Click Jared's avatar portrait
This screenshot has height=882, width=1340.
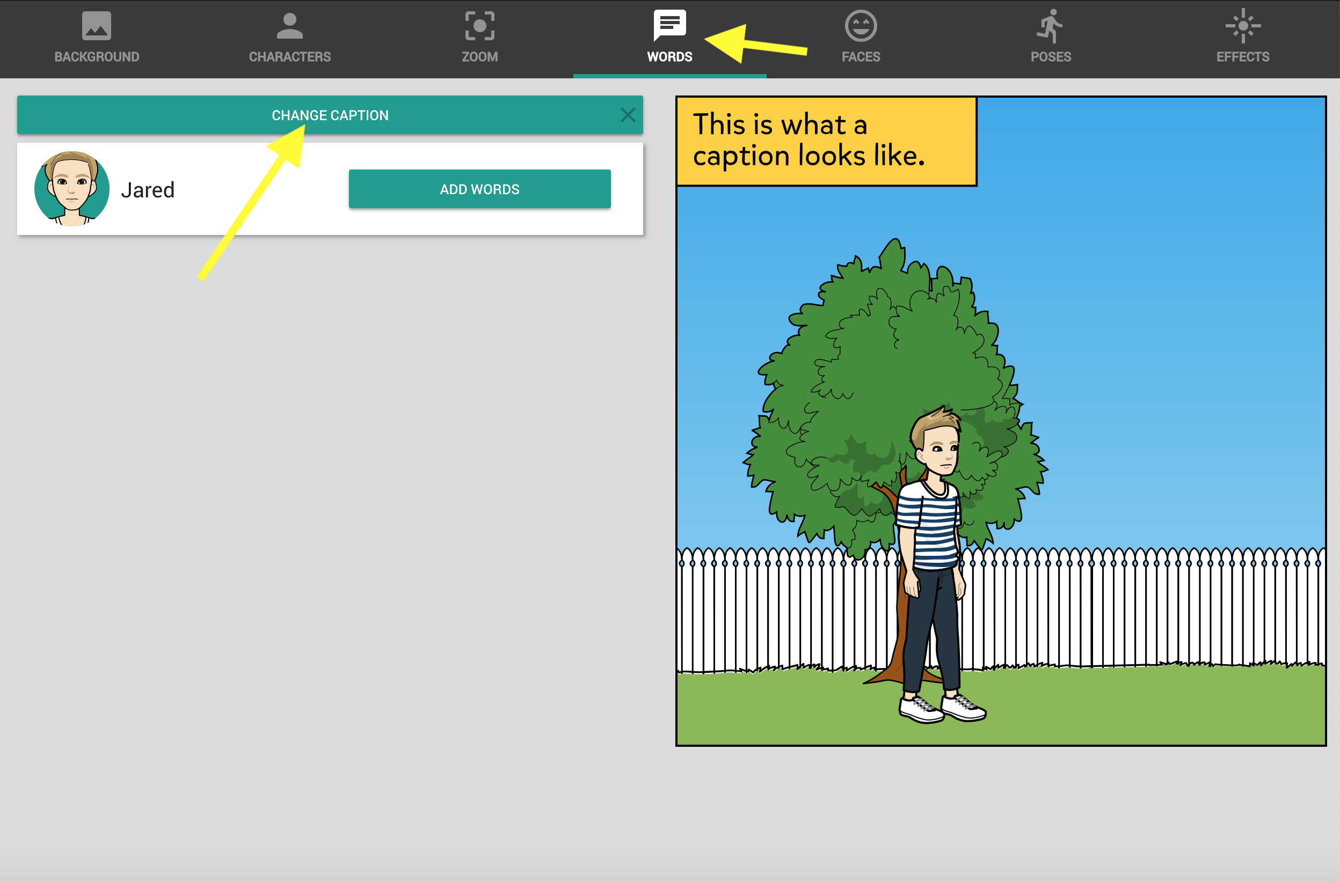click(71, 188)
